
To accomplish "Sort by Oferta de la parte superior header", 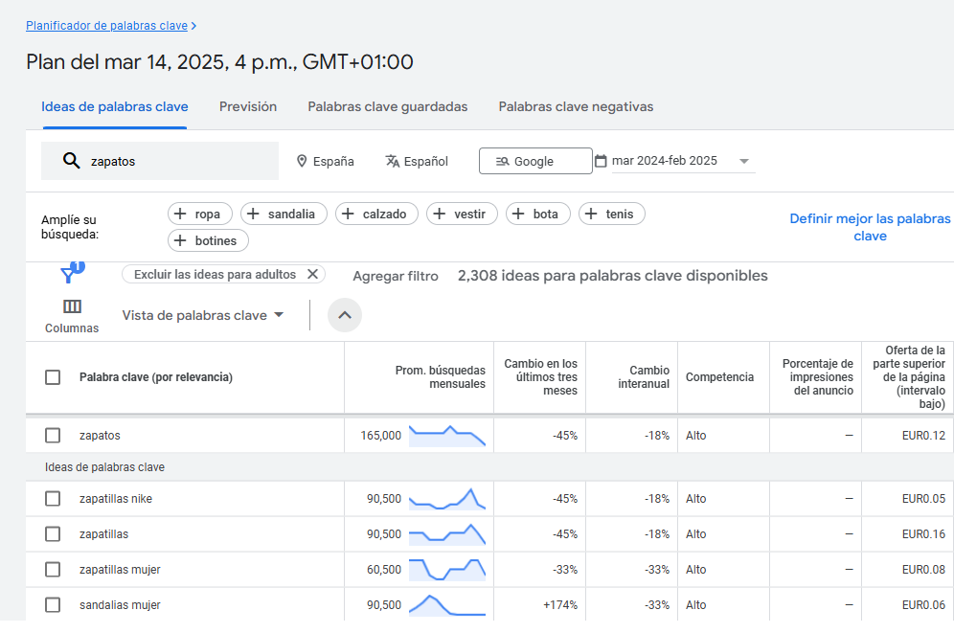I will 908,377.
